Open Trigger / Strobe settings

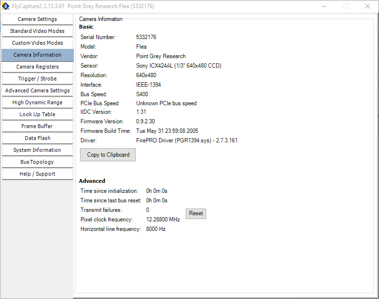(37, 79)
